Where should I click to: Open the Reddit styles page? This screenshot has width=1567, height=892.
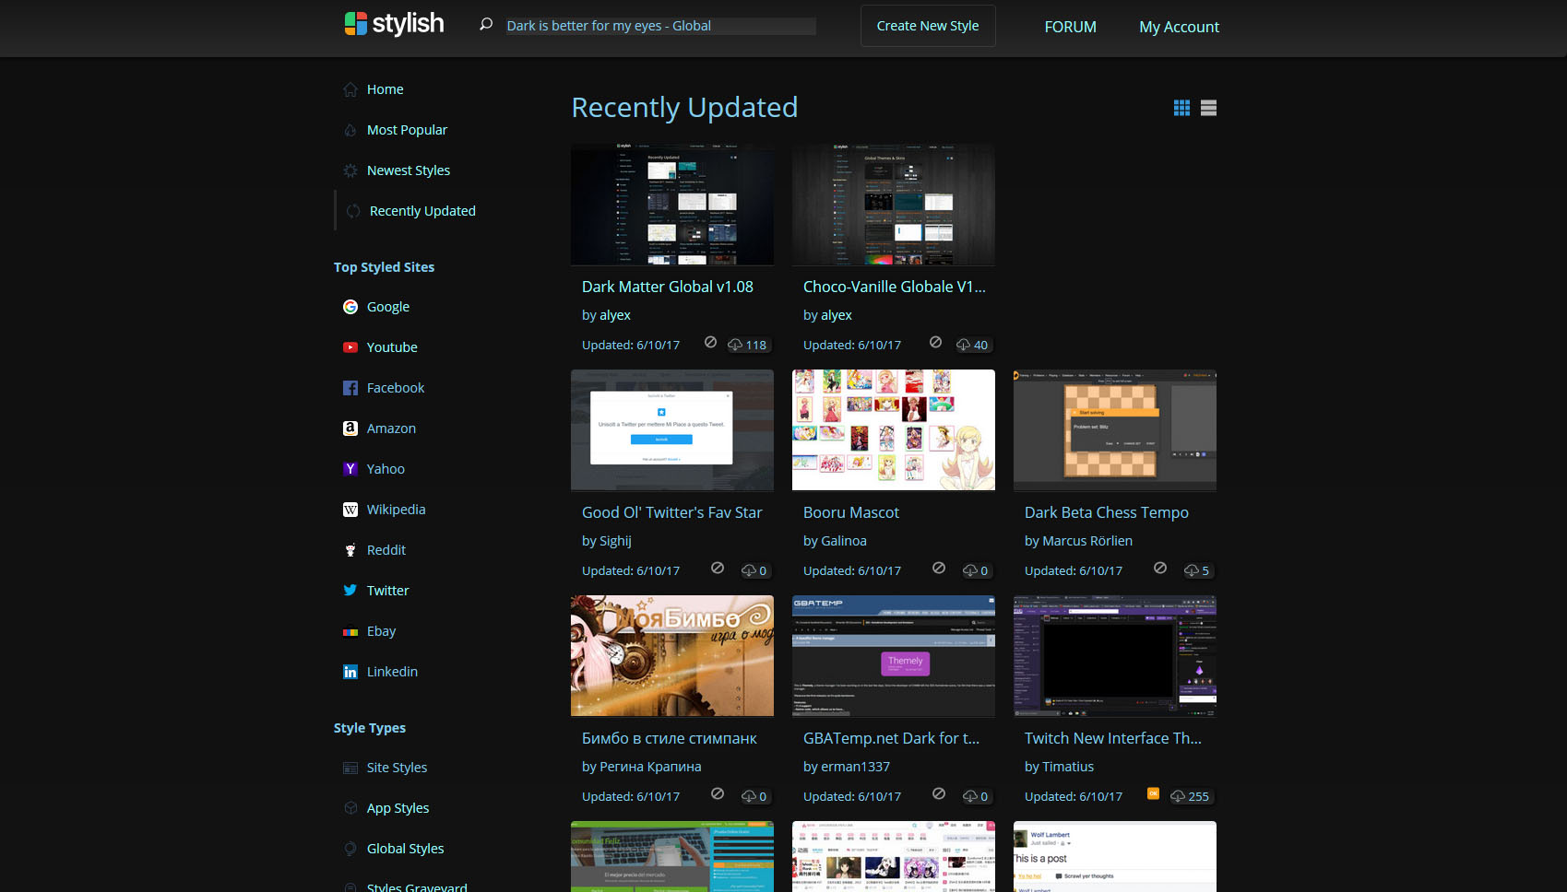[x=386, y=550]
